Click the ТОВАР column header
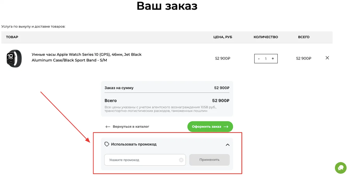Screen dimensions: 347x176 tap(12, 37)
